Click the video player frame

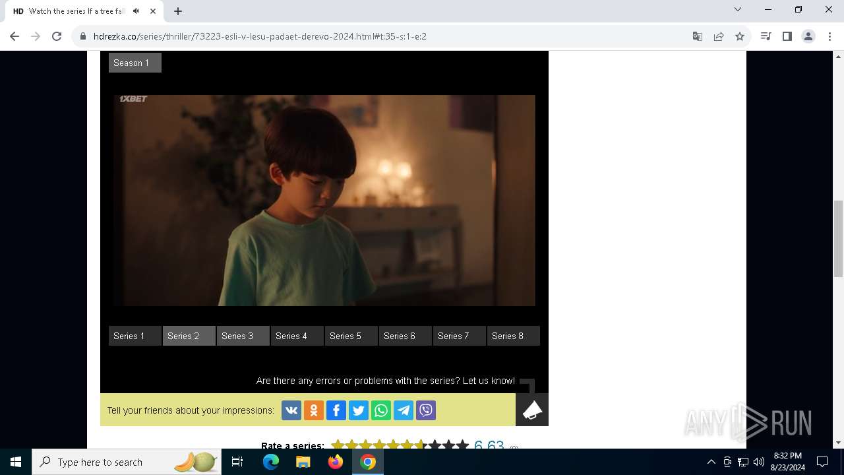point(324,201)
